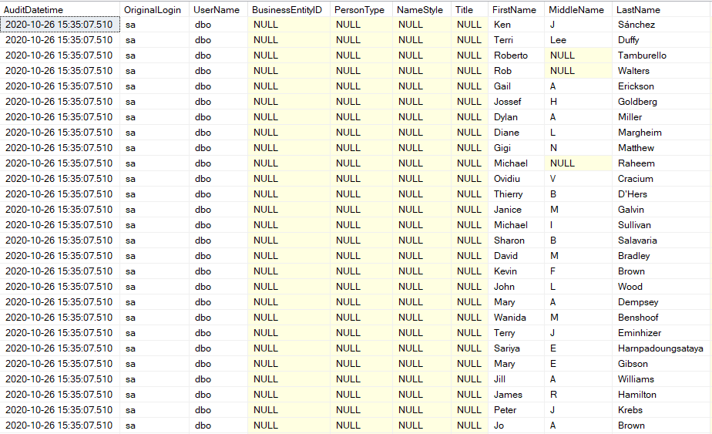This screenshot has width=712, height=434.
Task: Click the first name cell Roberto
Action: pos(511,56)
